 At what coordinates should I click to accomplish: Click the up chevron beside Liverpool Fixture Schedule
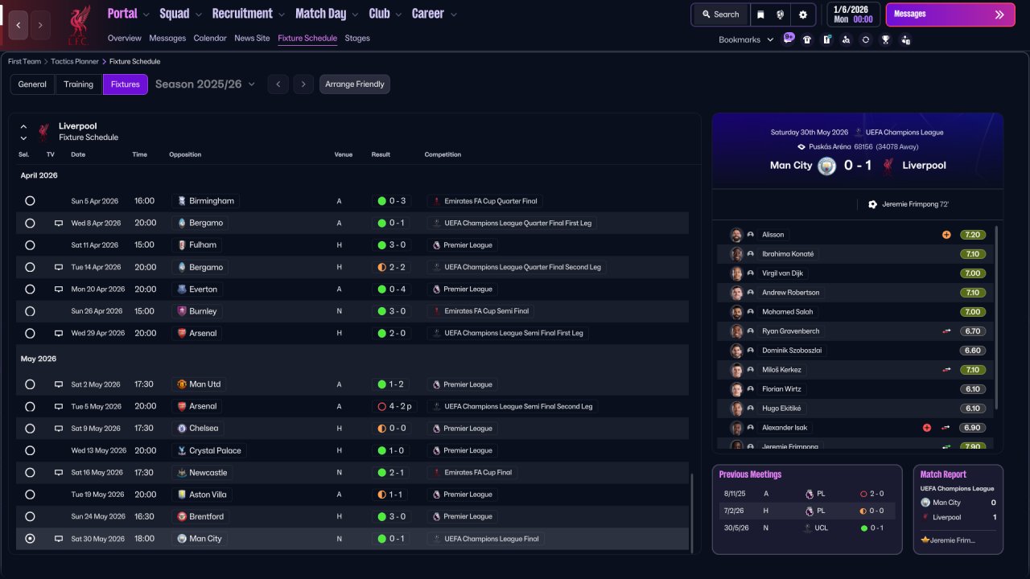tap(23, 127)
